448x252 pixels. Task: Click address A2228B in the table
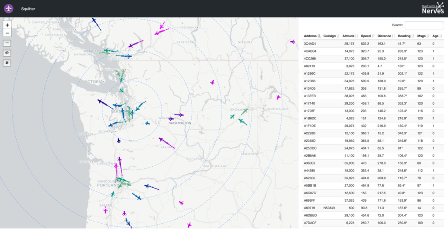pos(310,133)
